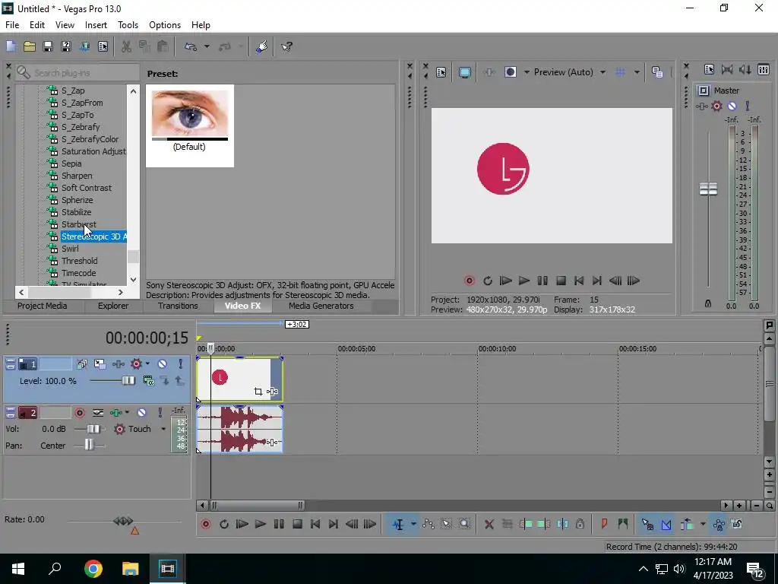
Task: Select the Envelope Edit tool
Action: pos(429,524)
